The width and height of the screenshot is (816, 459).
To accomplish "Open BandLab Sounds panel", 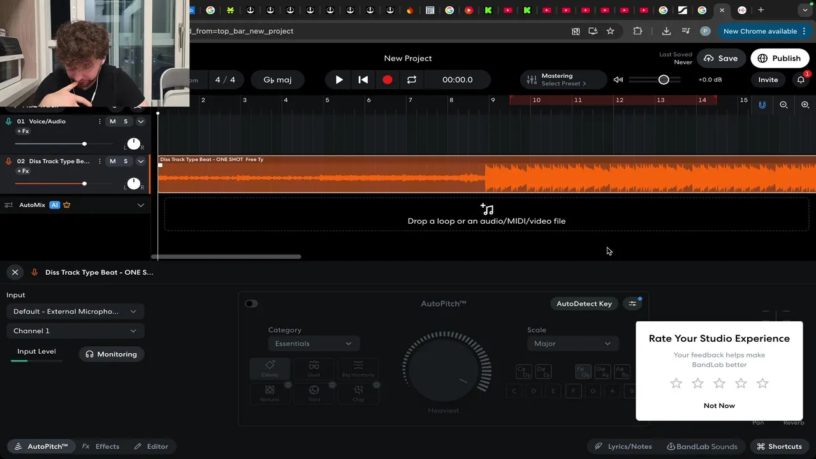I will pos(702,446).
